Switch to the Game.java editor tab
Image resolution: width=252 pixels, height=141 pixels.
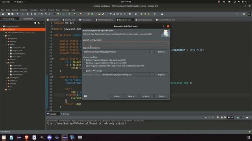tap(53, 20)
